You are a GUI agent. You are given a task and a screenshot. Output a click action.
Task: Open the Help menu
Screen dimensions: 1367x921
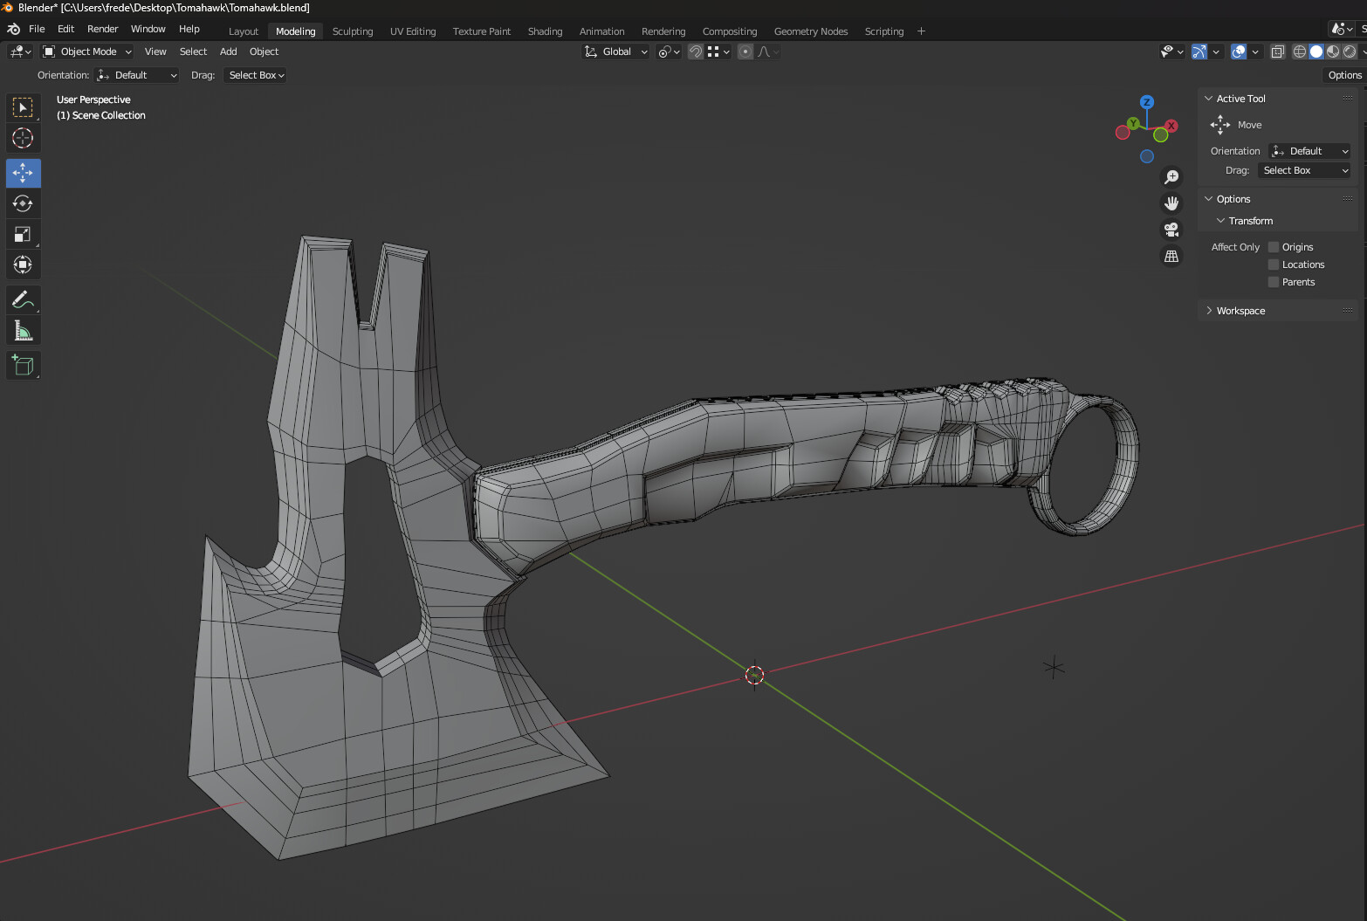pos(189,29)
